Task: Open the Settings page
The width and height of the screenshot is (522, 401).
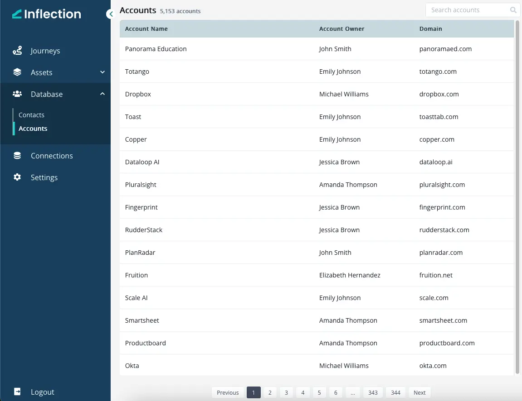Action: (44, 177)
